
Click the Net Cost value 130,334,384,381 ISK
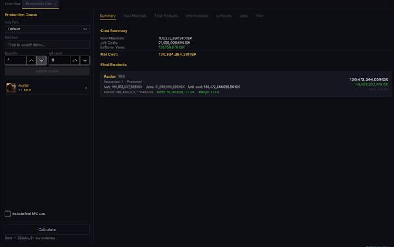[177, 55]
